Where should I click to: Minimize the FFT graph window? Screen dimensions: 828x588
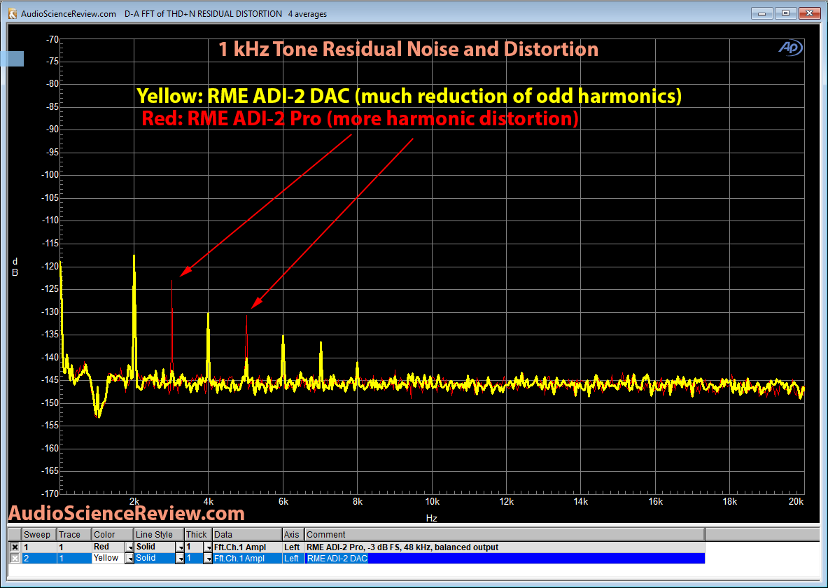point(762,14)
